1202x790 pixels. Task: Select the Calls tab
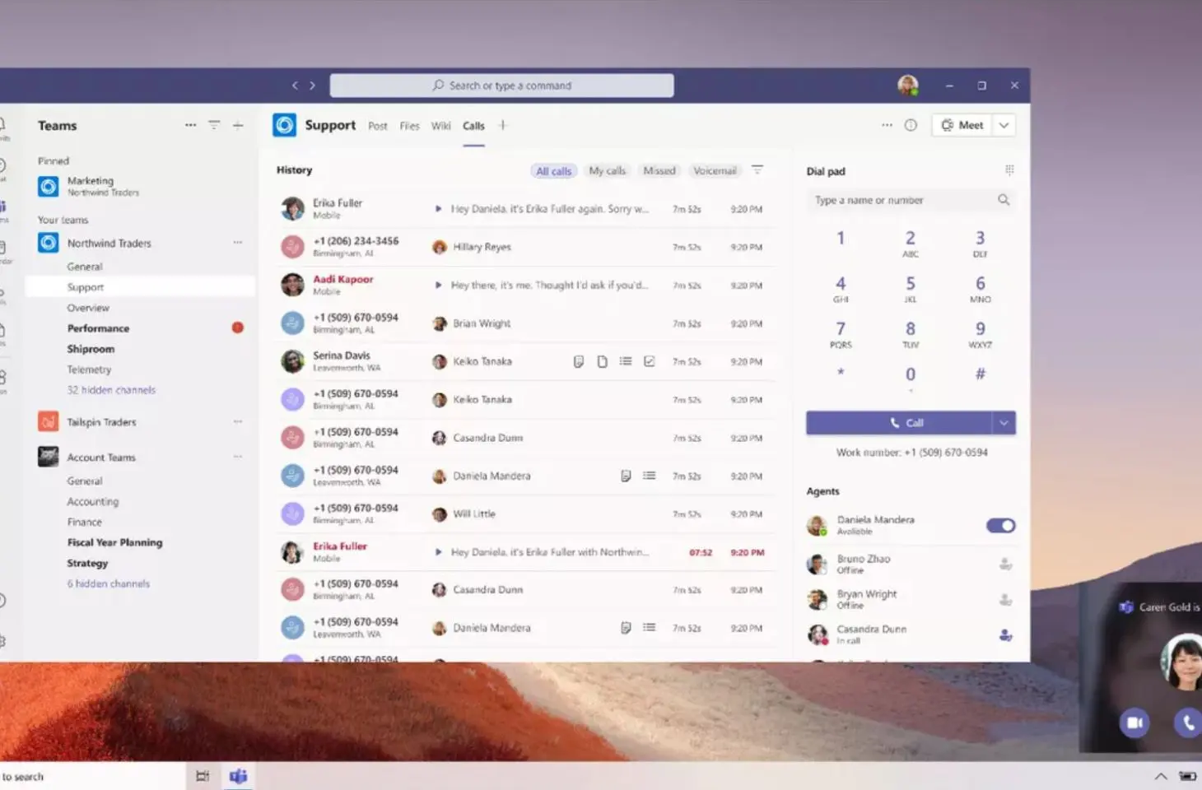pos(473,126)
